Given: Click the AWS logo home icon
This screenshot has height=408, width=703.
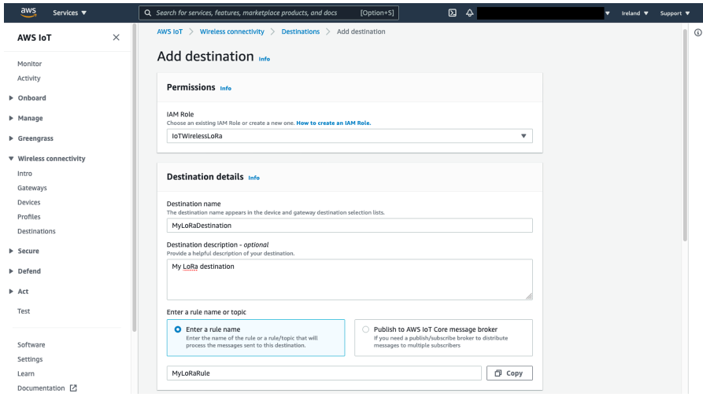Looking at the screenshot, I should 28,13.
